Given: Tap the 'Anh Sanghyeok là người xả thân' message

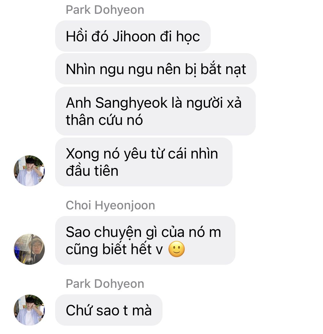Looking at the screenshot, I should click(155, 111).
